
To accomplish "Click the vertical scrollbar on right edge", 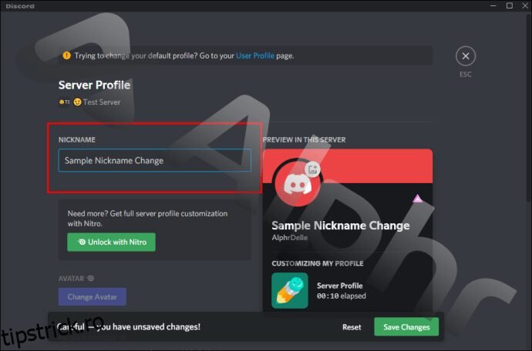I will pos(528,109).
